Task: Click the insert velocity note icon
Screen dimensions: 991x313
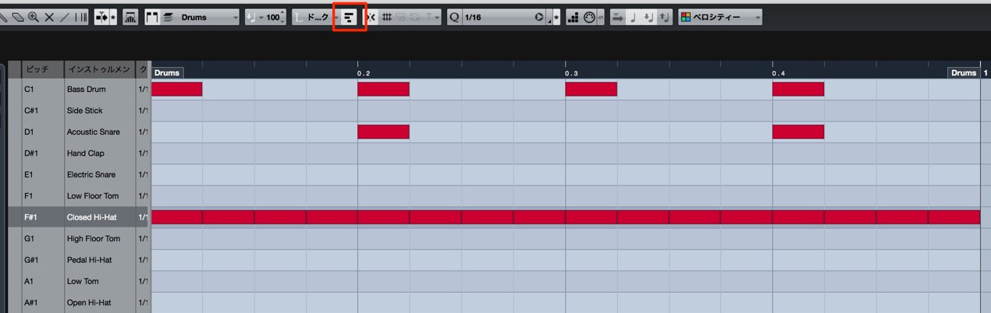Action: [x=251, y=17]
